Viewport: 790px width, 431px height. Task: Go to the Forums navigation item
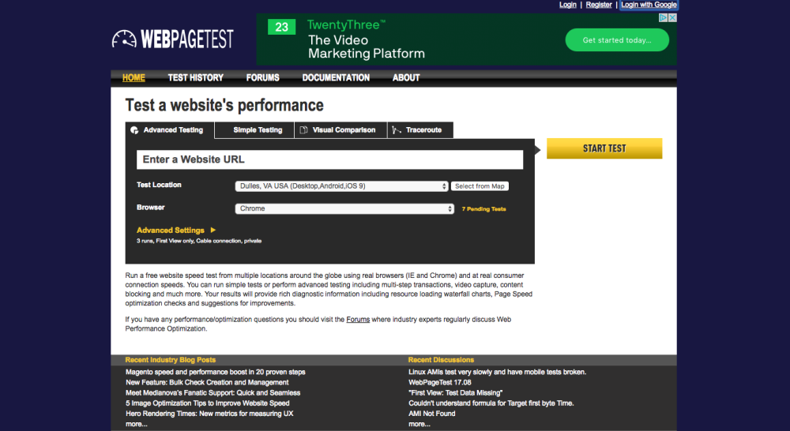click(262, 77)
